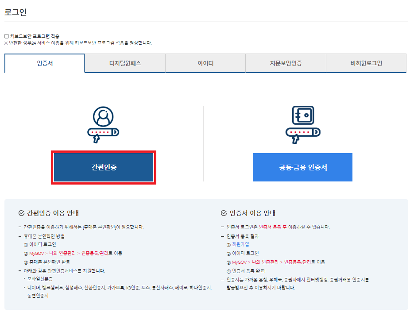The width and height of the screenshot is (414, 316).
Task: Click the 공동·금융 인증서 button
Action: pyautogui.click(x=302, y=167)
